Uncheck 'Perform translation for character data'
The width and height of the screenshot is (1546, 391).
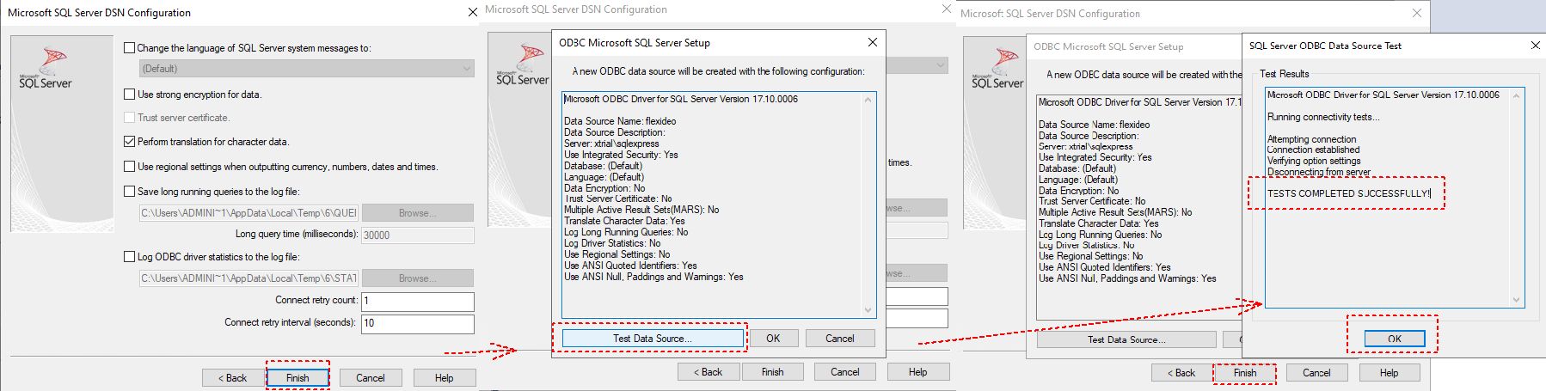coord(130,142)
